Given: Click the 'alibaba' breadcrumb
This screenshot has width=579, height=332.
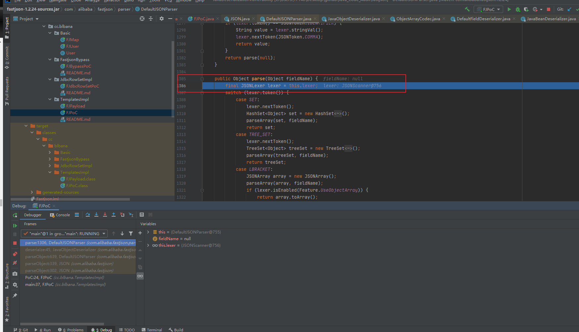Looking at the screenshot, I should coord(85,9).
